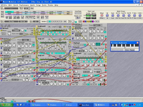
Task: Click the New patch button
Action: [2, 12]
